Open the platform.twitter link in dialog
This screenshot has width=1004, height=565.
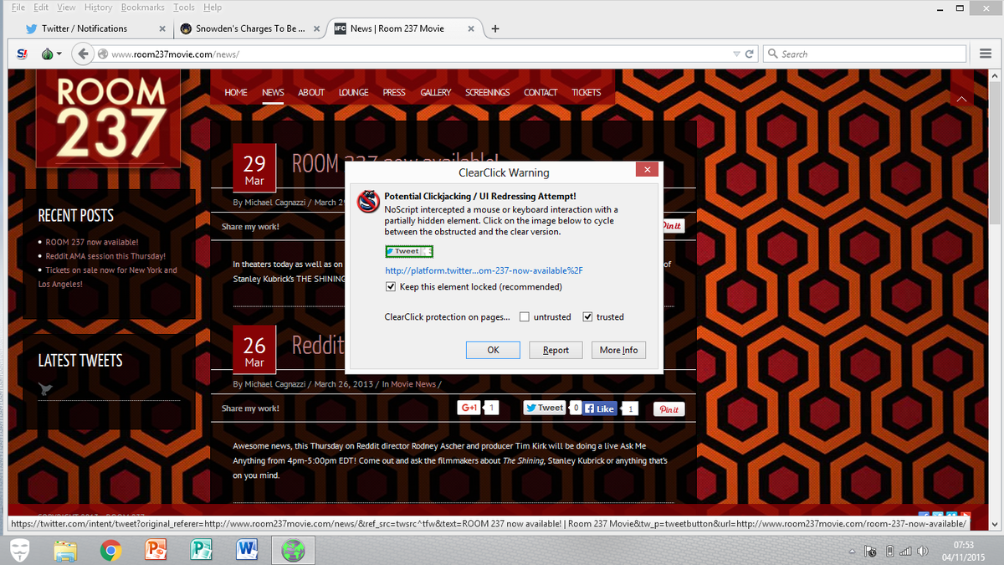[484, 270]
